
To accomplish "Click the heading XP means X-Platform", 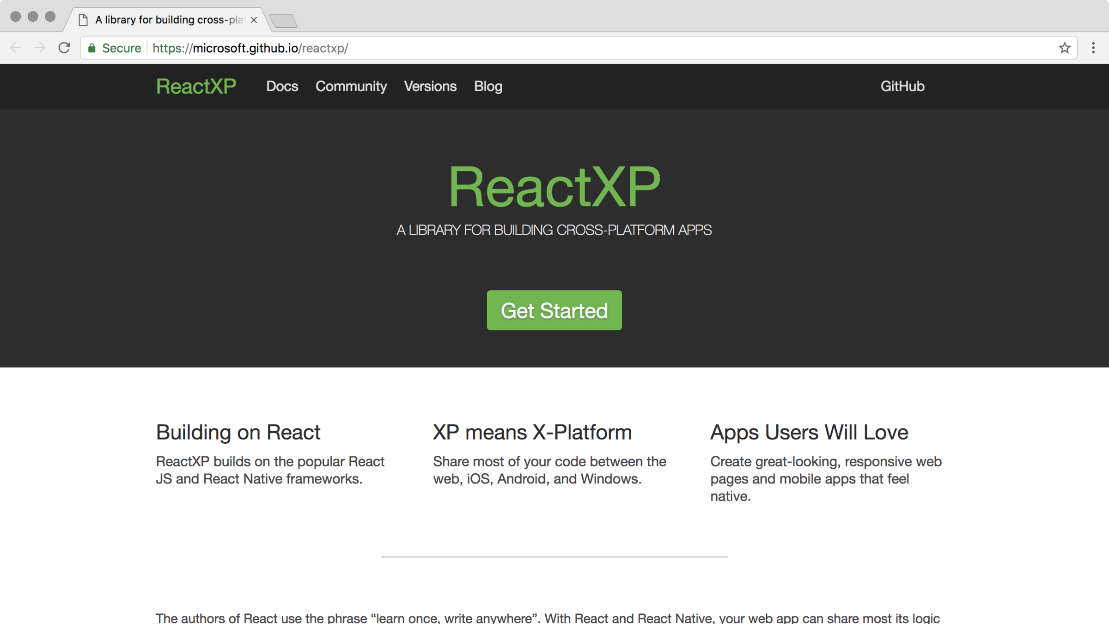I will point(532,432).
